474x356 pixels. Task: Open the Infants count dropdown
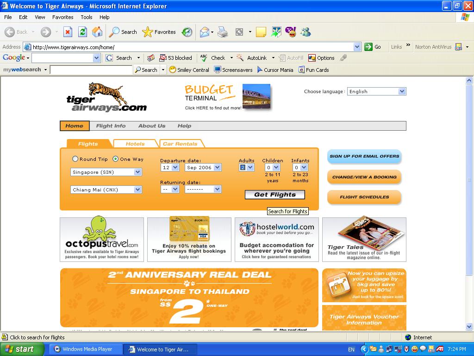coord(300,167)
